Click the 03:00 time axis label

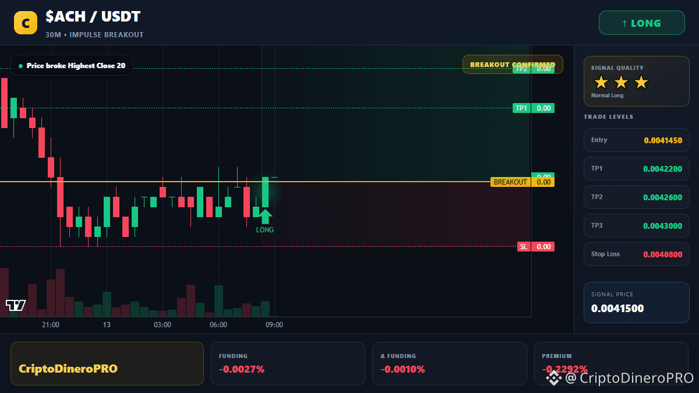(x=163, y=325)
